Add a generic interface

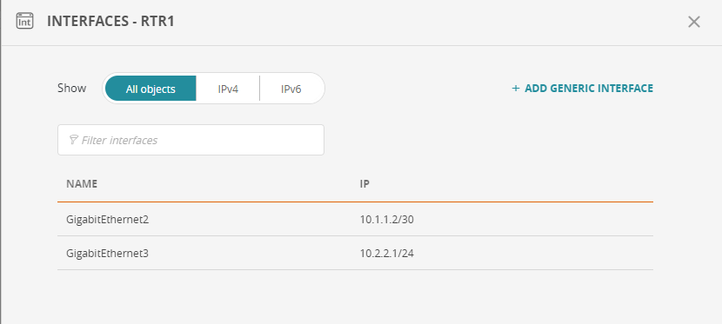point(583,89)
